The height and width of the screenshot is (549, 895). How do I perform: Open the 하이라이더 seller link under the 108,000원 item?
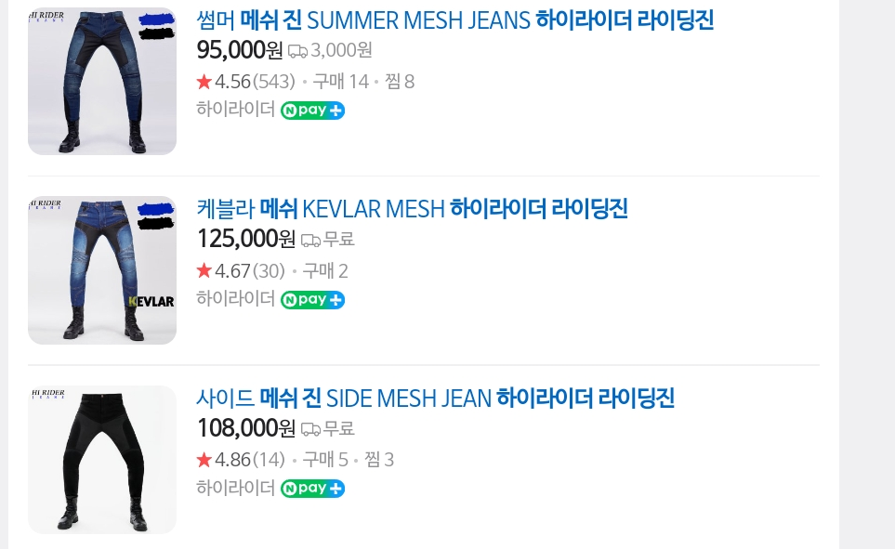tap(235, 488)
